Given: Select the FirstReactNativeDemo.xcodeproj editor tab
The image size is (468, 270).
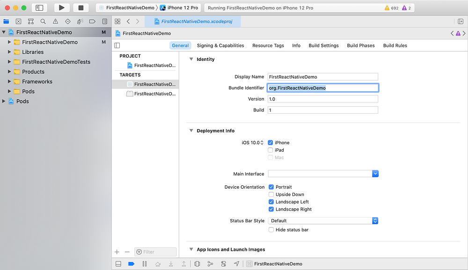Looking at the screenshot, I should click(x=193, y=22).
